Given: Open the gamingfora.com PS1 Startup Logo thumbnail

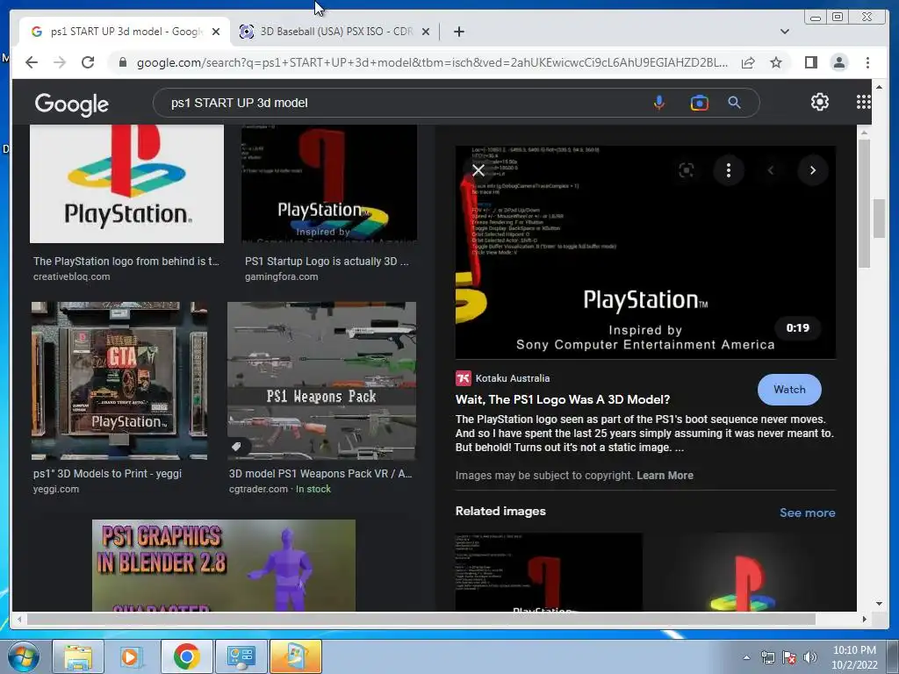Looking at the screenshot, I should click(329, 184).
